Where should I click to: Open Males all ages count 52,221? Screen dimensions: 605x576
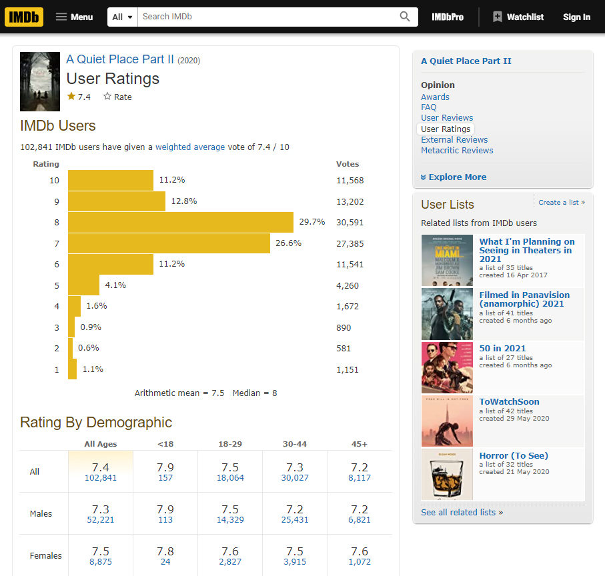(x=100, y=520)
